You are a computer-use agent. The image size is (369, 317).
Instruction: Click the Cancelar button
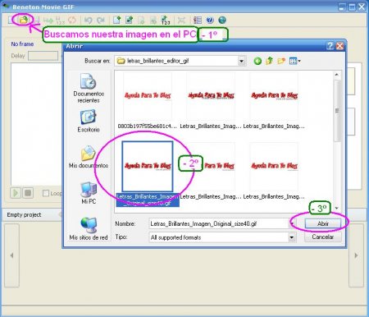point(323,237)
